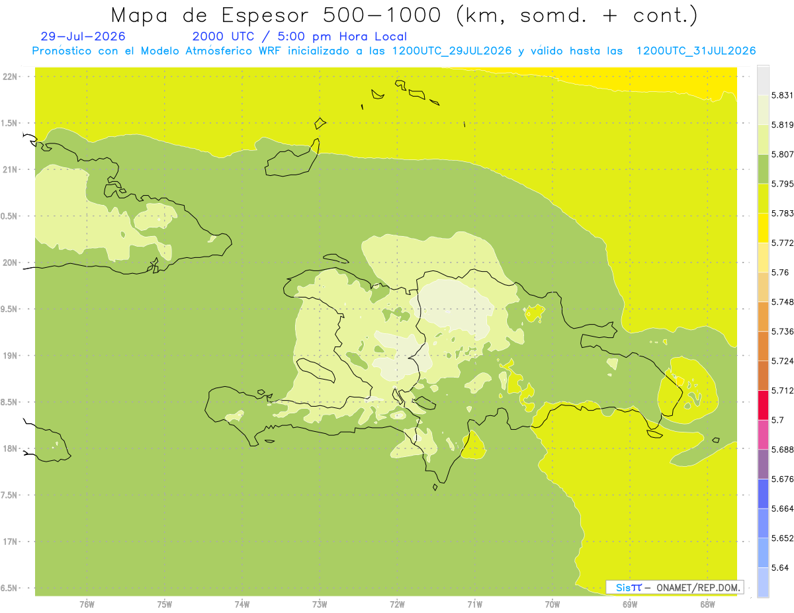Image resolution: width=794 pixels, height=613 pixels.
Task: Pick the orange swatch between 5.736 and 5.748
Action: [x=763, y=316]
